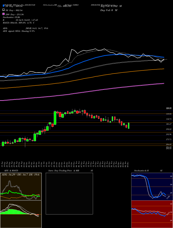Click the Intra Day Trading Price title
173x228 pixels.
pos(64,171)
